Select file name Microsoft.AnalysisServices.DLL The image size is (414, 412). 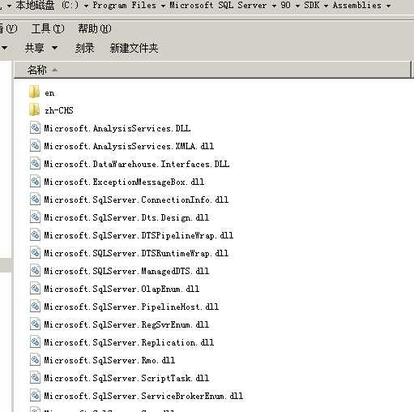(x=117, y=128)
